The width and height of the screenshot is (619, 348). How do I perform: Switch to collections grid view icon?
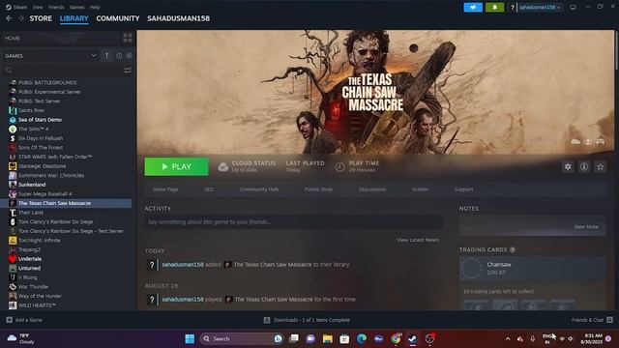tap(128, 38)
